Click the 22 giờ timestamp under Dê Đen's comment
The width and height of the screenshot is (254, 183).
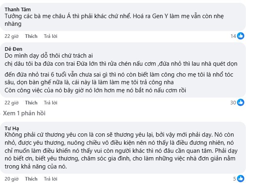click(11, 102)
